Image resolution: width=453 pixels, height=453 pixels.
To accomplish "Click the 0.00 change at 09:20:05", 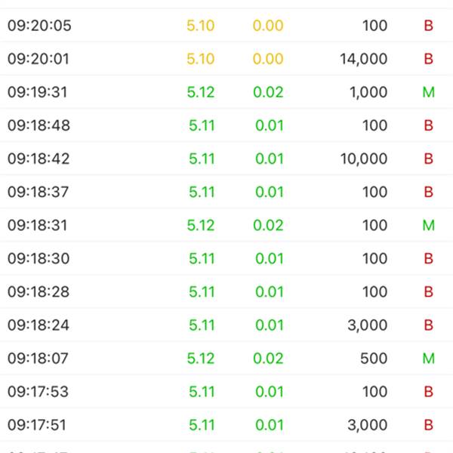I will (268, 26).
